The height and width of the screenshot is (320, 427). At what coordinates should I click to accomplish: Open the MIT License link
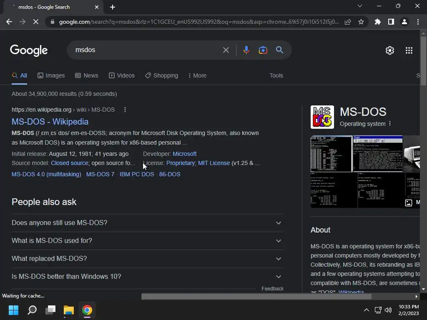coord(214,163)
